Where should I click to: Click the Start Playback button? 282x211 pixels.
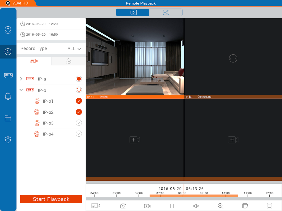pos(51,199)
